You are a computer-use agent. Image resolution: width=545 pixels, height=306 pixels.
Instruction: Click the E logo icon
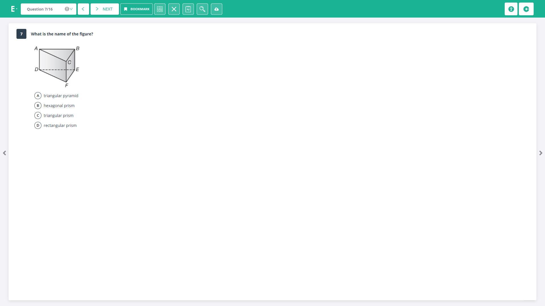[13, 9]
